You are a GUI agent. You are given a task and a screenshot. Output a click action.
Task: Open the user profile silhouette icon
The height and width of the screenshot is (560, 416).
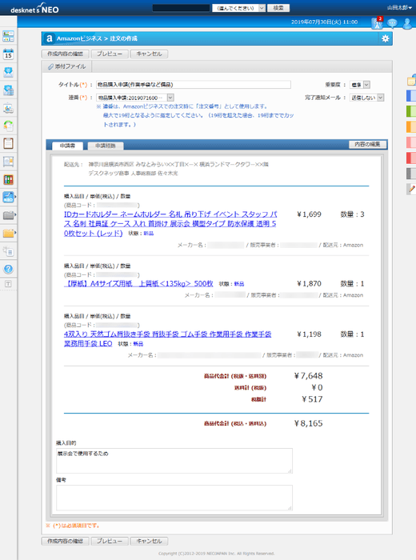coord(407,23)
